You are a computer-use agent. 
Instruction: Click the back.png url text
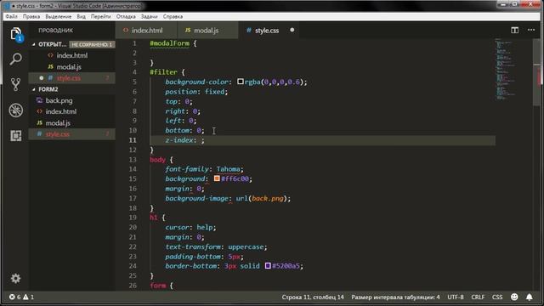coord(268,198)
